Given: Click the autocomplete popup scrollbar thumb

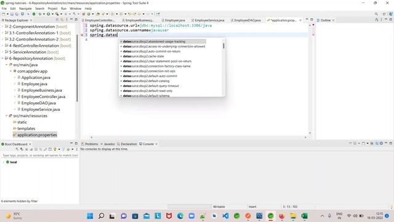Looking at the screenshot, I should tap(223, 46).
